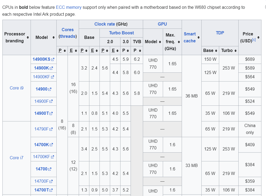The width and height of the screenshot is (266, 196).
Task: Sort by Base clock E arrows
Action: (97, 51)
